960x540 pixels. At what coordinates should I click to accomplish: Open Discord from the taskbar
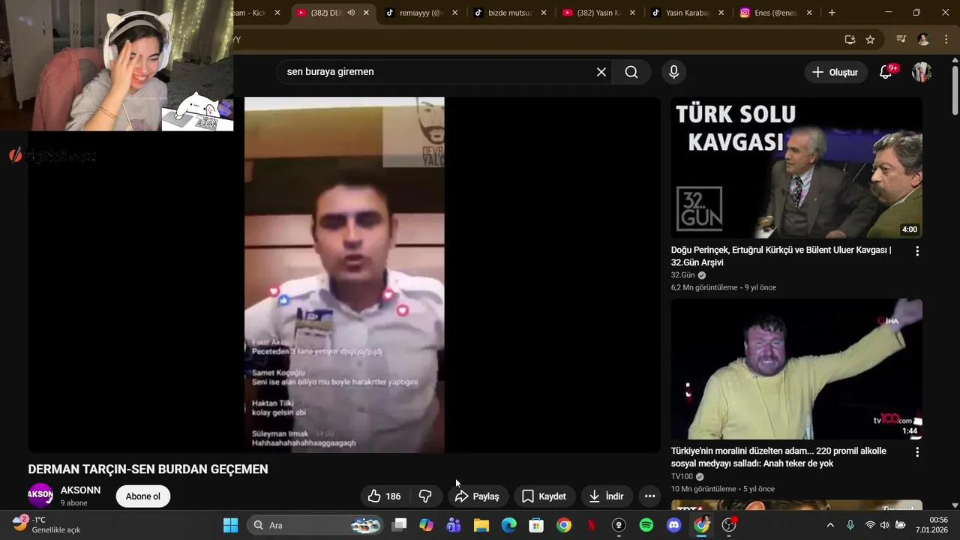coord(673,525)
